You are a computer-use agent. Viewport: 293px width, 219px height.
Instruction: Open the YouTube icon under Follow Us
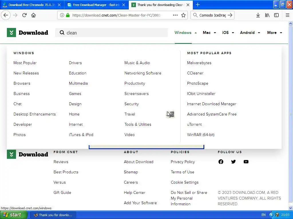point(246,162)
